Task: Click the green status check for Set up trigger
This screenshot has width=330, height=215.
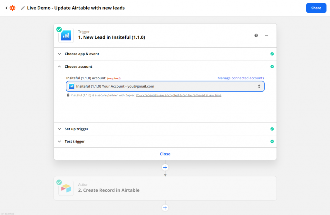Action: pos(272,129)
